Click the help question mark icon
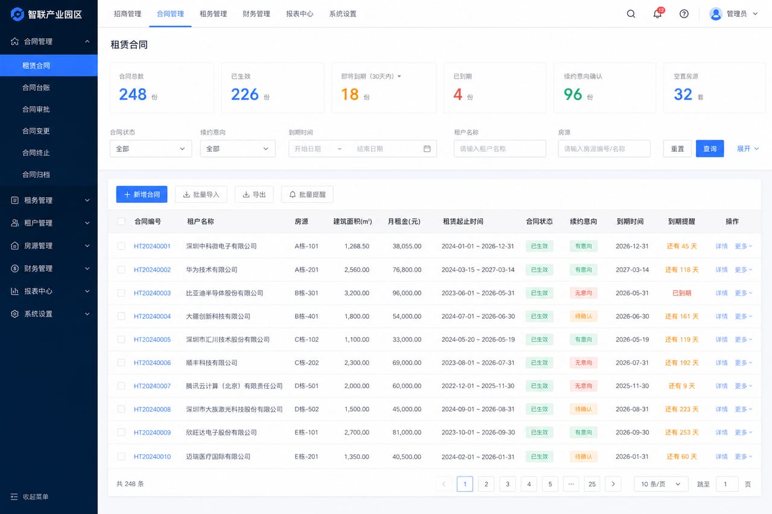The image size is (772, 514). [x=684, y=14]
